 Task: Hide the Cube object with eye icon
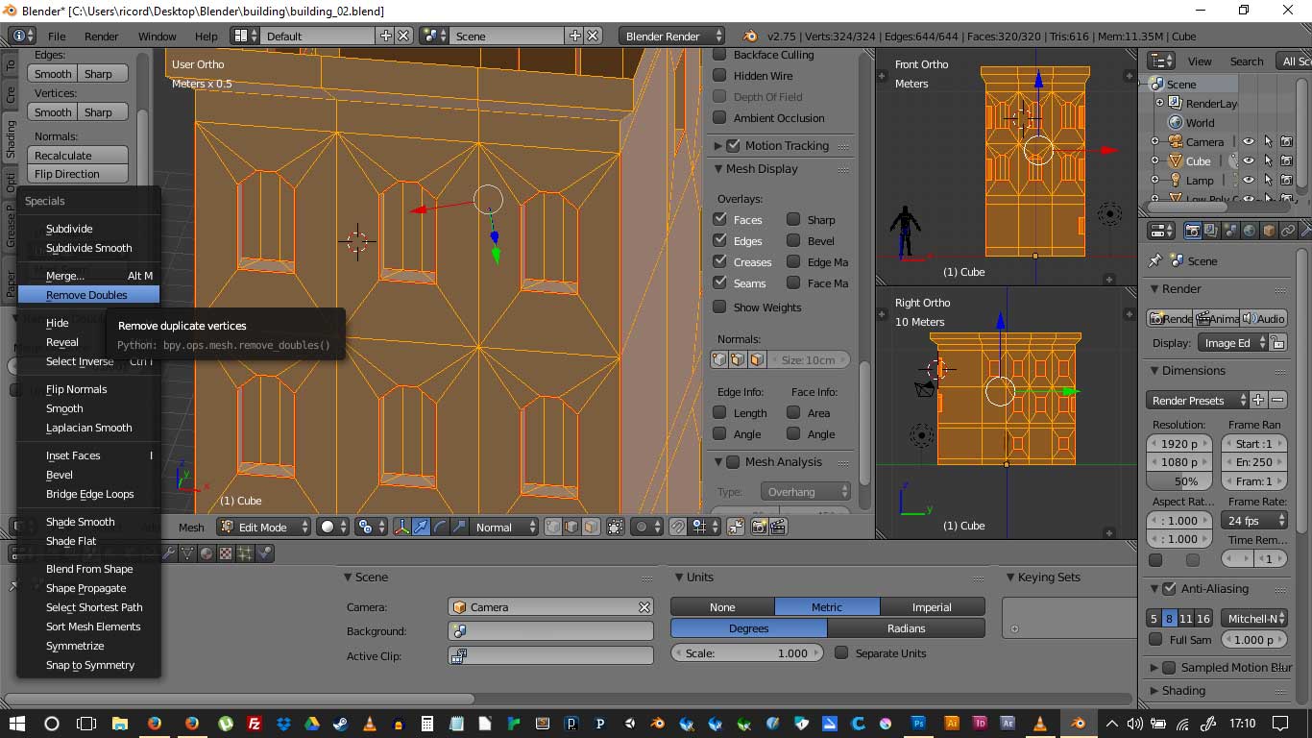[1248, 161]
